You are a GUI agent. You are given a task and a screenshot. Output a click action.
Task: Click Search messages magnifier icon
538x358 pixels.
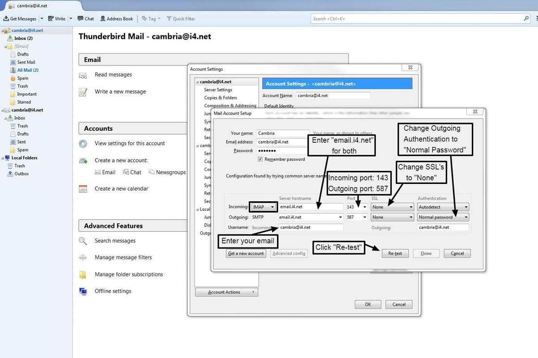tap(83, 241)
